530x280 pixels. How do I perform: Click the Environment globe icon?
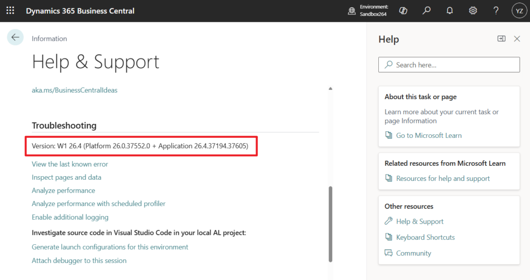pyautogui.click(x=351, y=11)
